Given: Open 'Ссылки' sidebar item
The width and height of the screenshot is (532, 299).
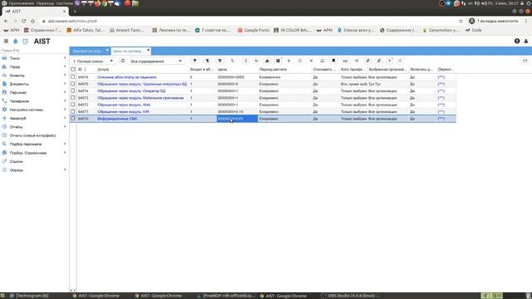Looking at the screenshot, I should [x=16, y=161].
